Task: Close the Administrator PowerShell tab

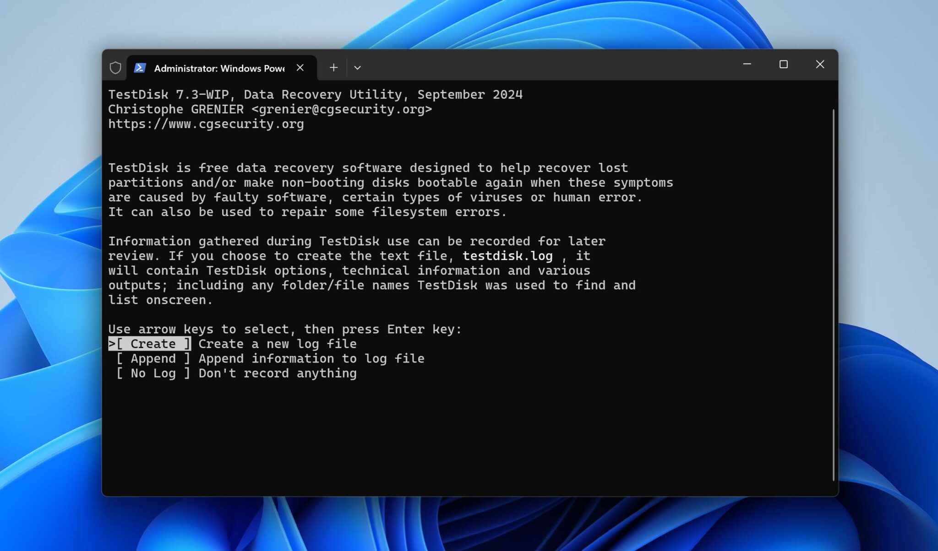Action: click(300, 67)
